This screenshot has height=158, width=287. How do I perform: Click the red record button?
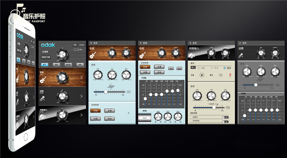click(230, 75)
